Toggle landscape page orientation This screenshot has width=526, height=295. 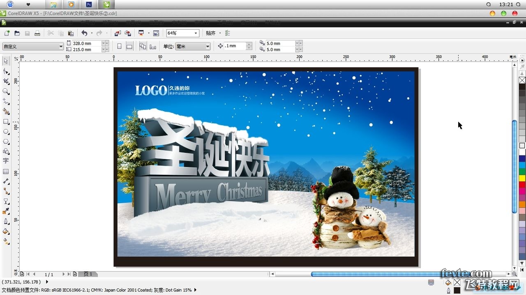(129, 46)
